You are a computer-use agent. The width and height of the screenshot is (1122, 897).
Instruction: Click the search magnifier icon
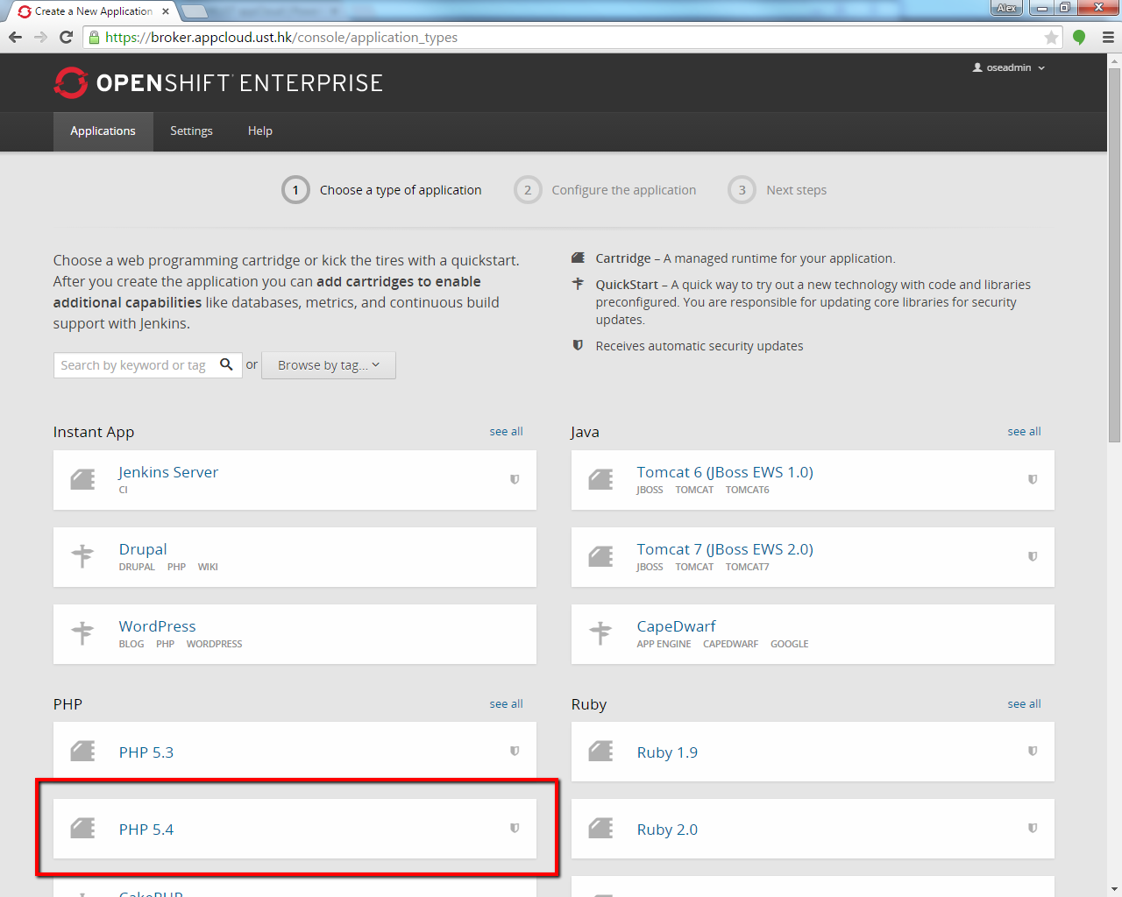pyautogui.click(x=226, y=364)
